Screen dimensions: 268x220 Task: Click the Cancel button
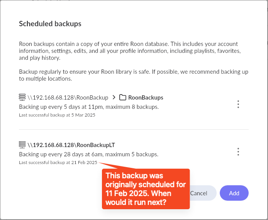[x=202, y=193]
